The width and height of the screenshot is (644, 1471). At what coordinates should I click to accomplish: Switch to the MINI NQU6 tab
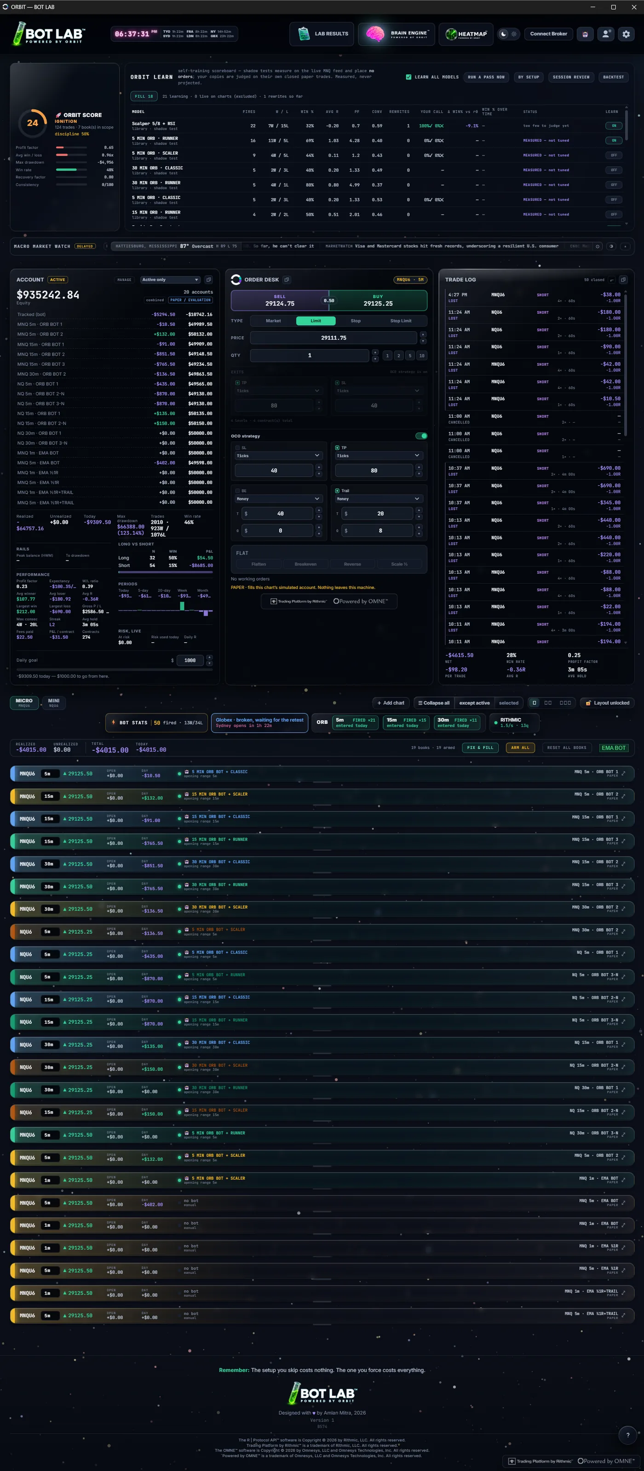coord(54,703)
